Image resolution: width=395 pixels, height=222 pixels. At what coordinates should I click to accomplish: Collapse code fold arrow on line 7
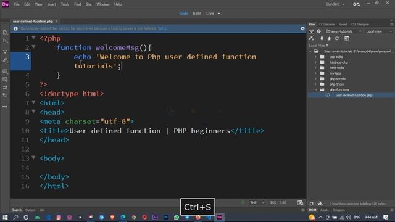(x=33, y=102)
